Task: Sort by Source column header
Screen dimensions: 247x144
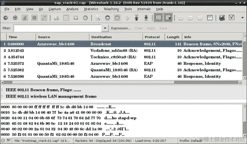Action: pos(63,37)
